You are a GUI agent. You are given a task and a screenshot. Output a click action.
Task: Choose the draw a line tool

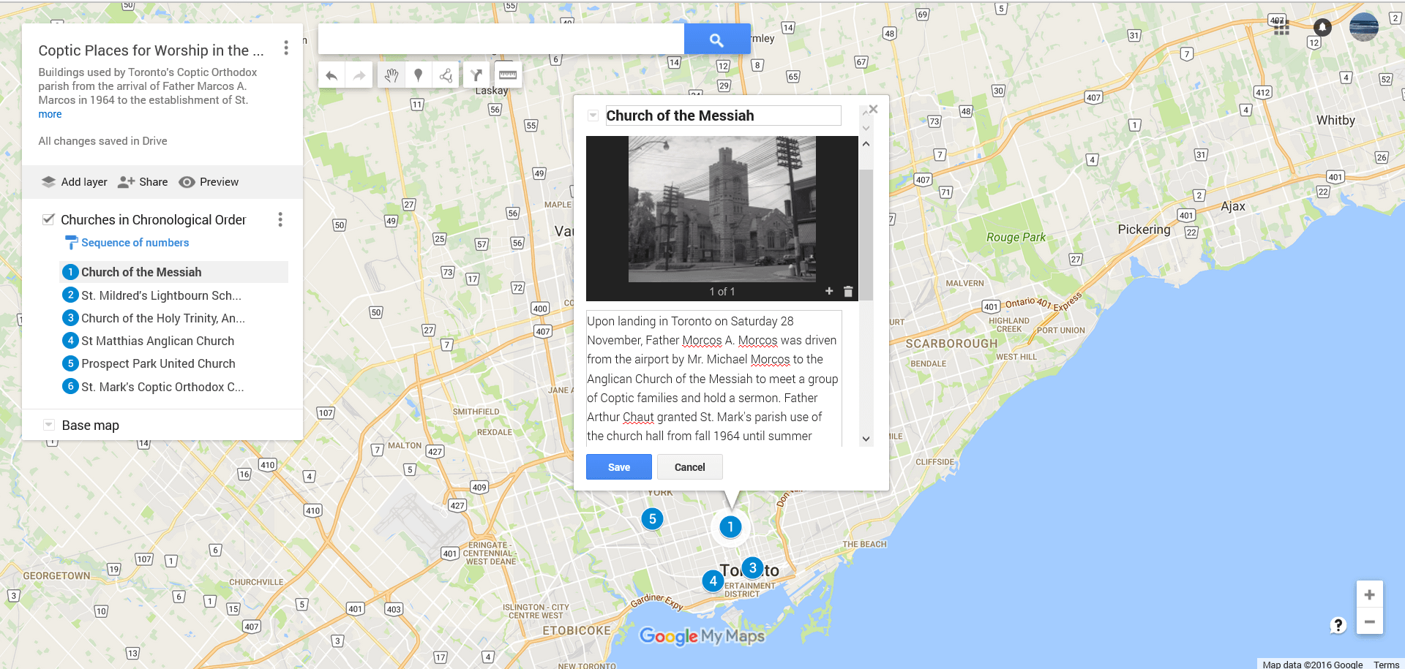446,75
